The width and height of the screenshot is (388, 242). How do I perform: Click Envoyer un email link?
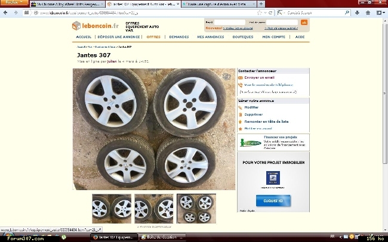(x=260, y=77)
